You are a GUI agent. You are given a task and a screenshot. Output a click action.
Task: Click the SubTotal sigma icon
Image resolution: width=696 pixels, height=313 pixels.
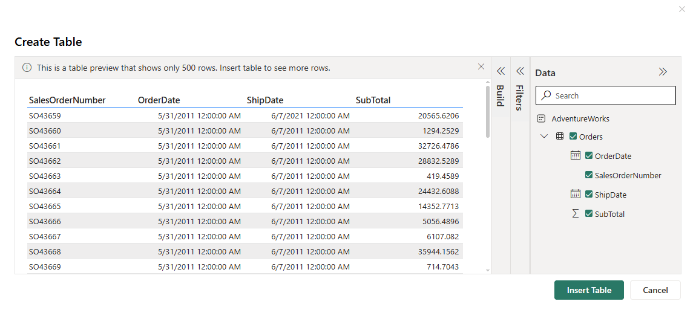(576, 214)
